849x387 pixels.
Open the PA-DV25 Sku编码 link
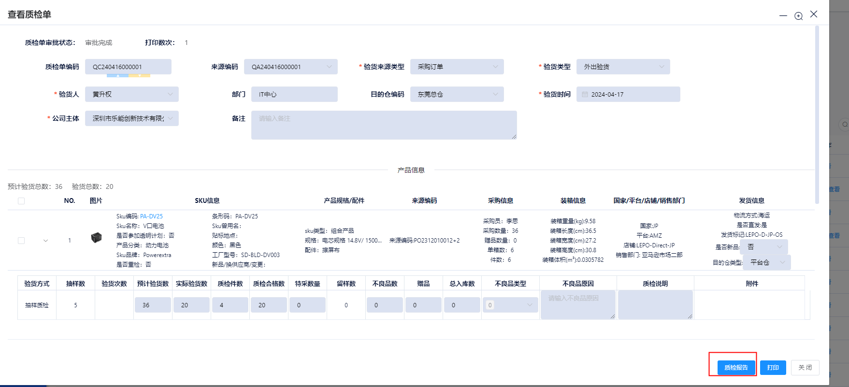pos(151,216)
